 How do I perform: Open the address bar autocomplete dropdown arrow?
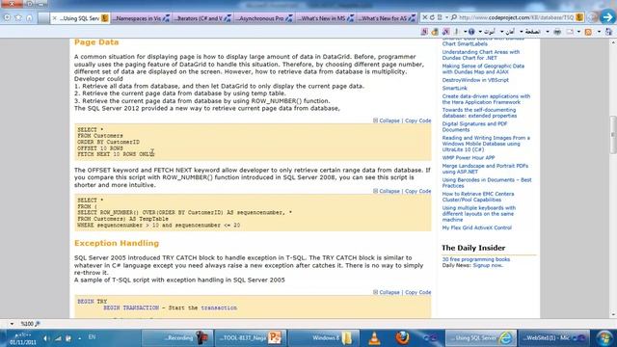[x=446, y=17]
